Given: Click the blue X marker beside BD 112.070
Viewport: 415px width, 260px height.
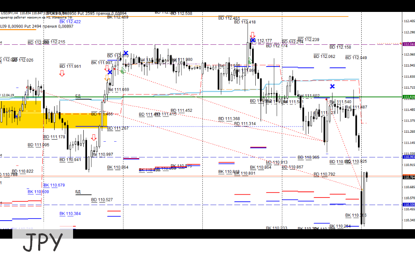Looking at the screenshot, I should pos(126,53).
